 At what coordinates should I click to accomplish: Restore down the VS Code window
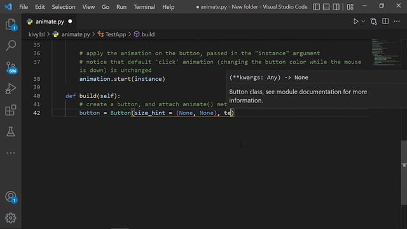382,6
